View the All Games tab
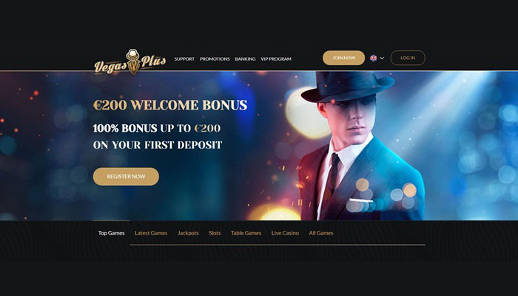This screenshot has width=518, height=296. (x=321, y=233)
